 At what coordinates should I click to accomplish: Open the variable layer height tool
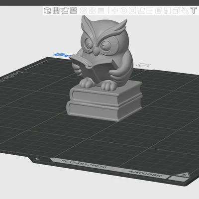click(101, 10)
